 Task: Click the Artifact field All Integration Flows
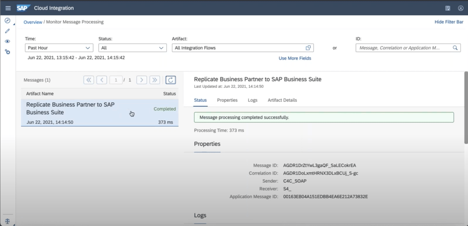point(243,48)
